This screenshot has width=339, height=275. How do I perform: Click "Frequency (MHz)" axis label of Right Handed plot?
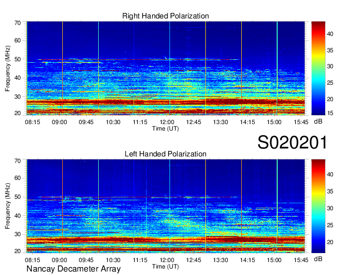[x=7, y=68]
